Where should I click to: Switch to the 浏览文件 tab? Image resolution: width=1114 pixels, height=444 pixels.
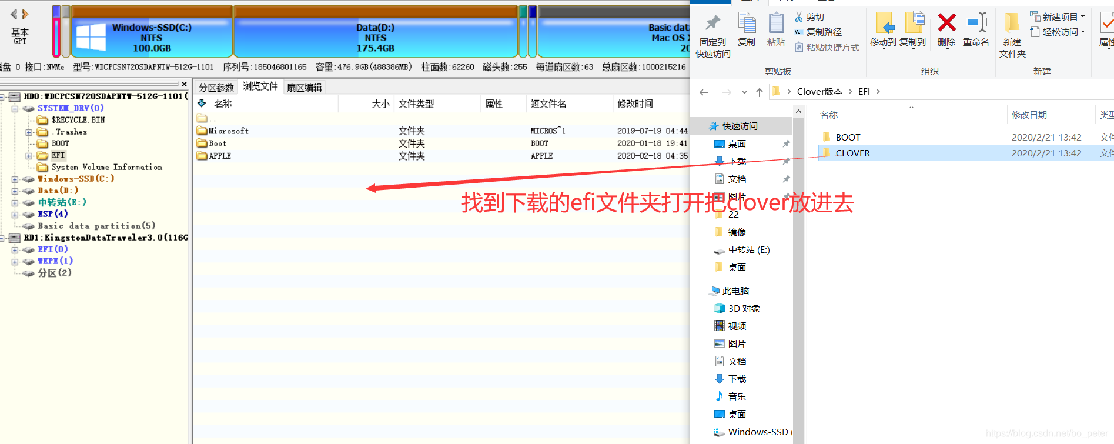tap(260, 86)
